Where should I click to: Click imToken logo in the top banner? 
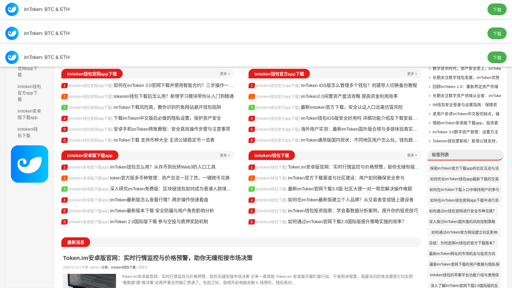[x=12, y=9]
